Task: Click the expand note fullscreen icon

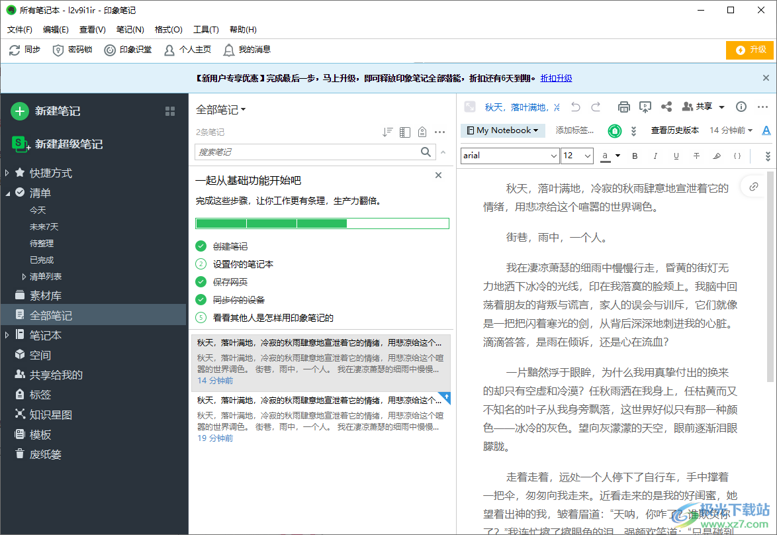Action: (x=470, y=107)
